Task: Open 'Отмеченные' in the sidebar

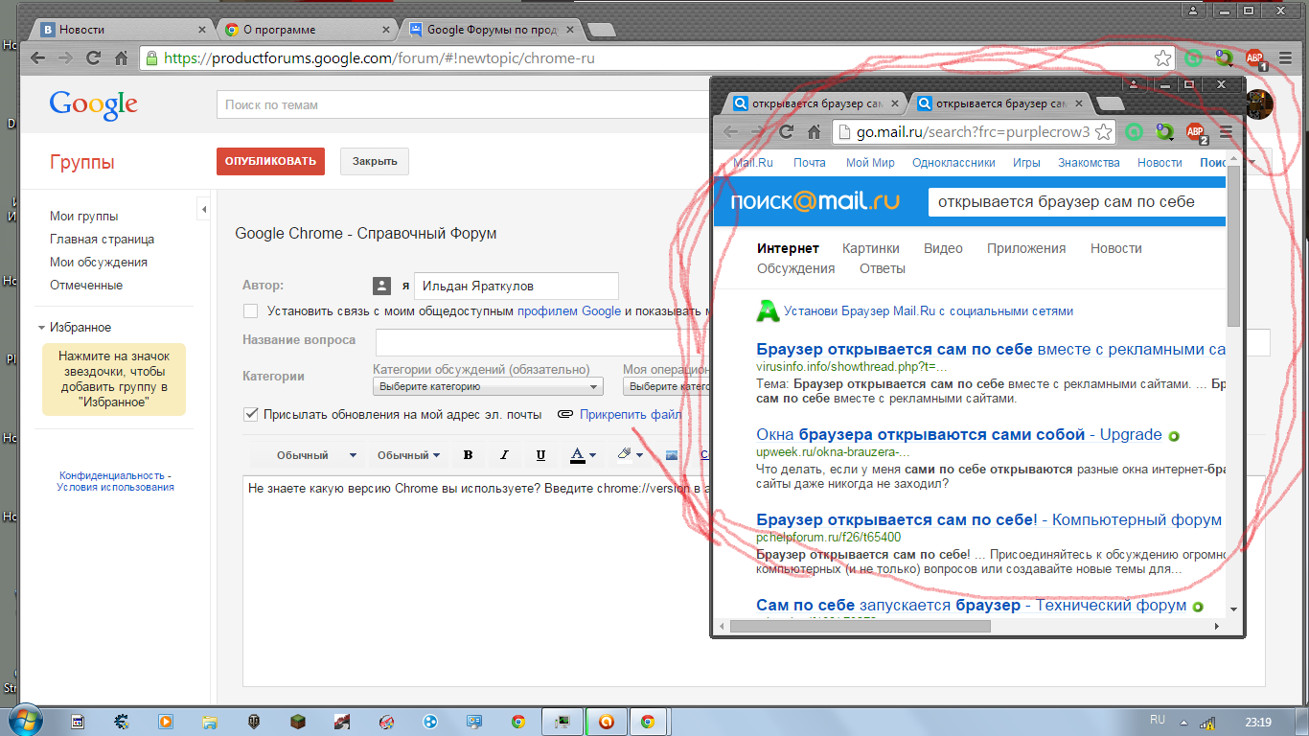Action: [86, 286]
